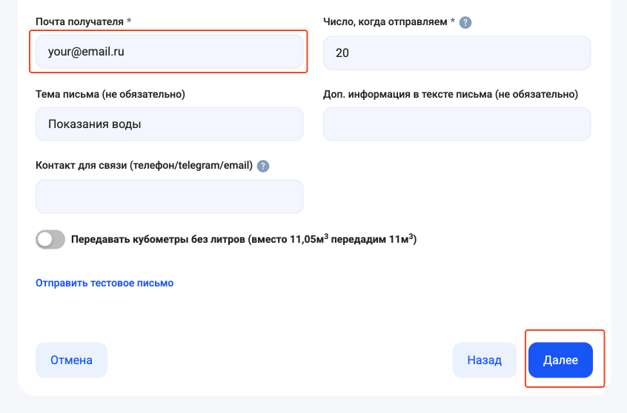
Task: Click the empty contact input field
Action: tap(169, 196)
